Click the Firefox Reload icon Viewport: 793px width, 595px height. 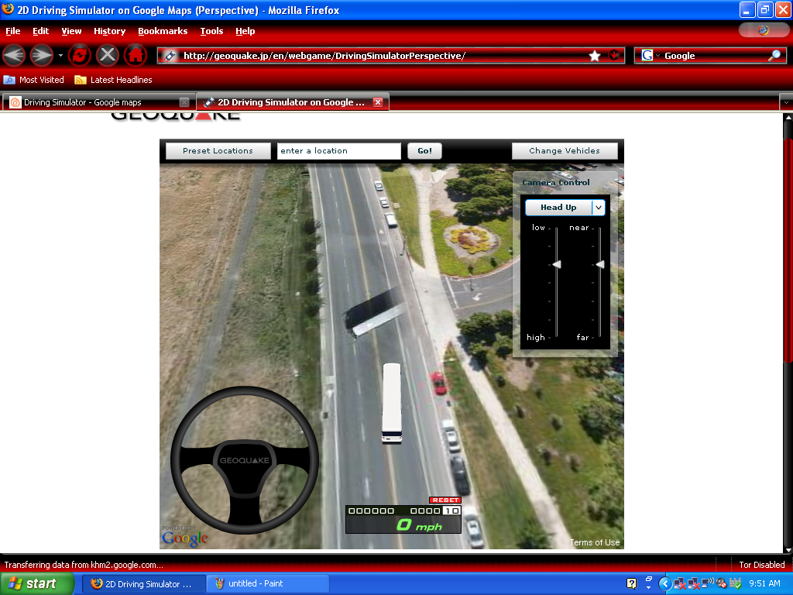click(x=80, y=55)
